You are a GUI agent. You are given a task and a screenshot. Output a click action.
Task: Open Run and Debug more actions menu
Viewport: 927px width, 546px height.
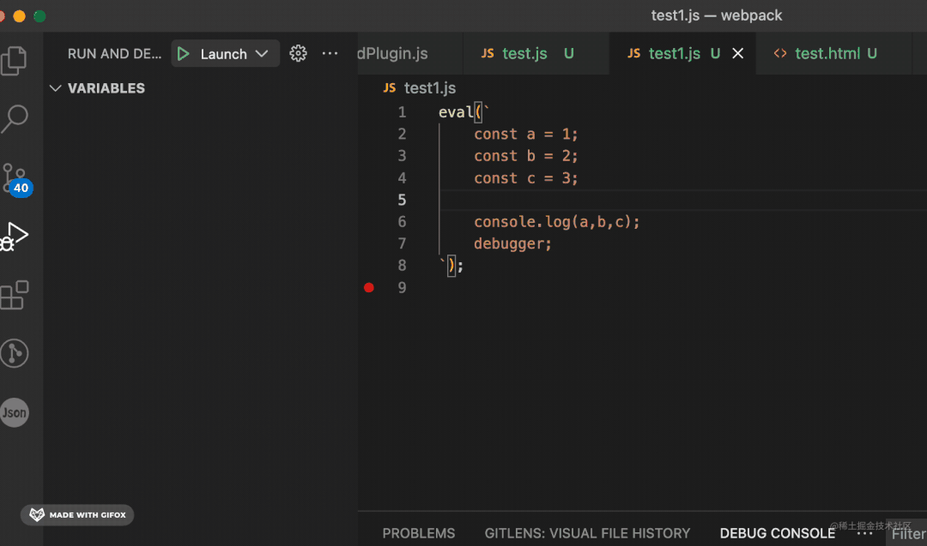[330, 54]
